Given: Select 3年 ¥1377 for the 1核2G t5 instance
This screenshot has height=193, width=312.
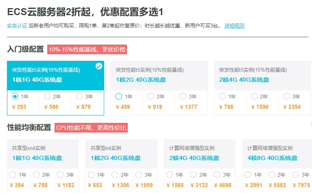Looking at the screenshot, I should 183,96.
